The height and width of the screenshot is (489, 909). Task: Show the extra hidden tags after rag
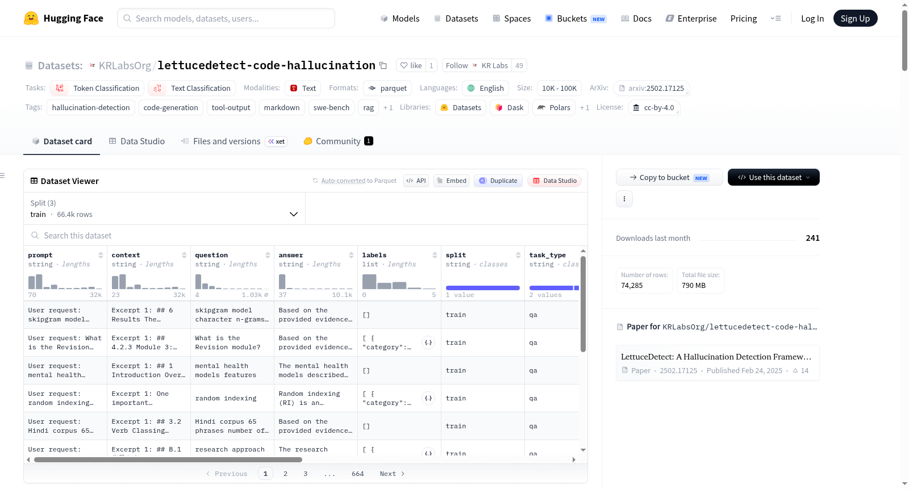pyautogui.click(x=388, y=107)
